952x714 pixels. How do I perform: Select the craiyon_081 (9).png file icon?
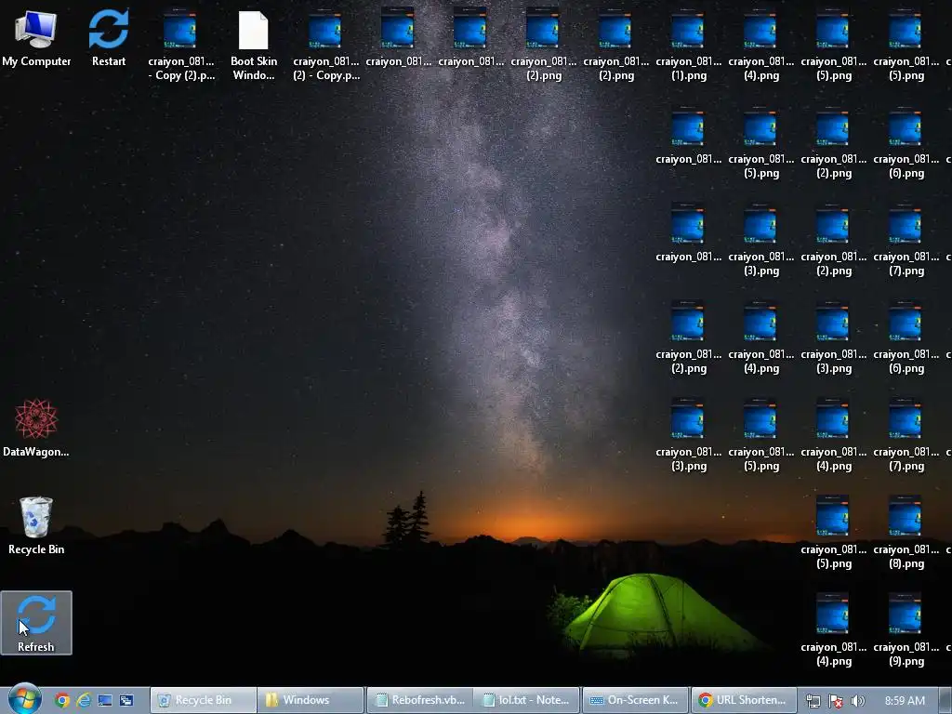click(906, 631)
